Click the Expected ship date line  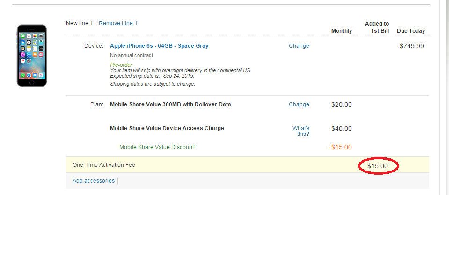click(x=152, y=76)
